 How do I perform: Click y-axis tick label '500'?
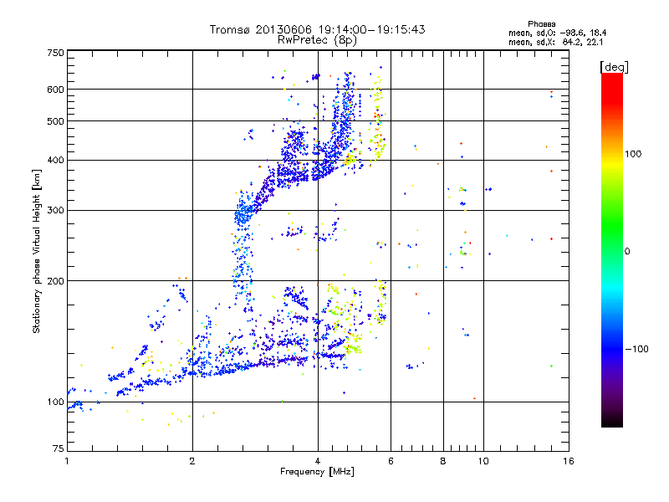[55, 121]
